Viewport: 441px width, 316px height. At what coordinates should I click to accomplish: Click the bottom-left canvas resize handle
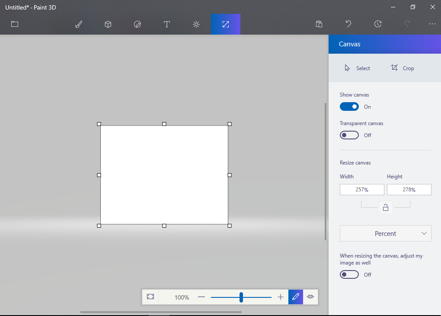(x=99, y=226)
